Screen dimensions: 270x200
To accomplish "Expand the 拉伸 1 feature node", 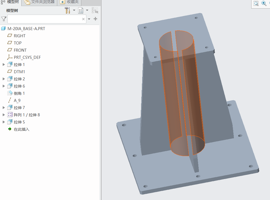I will click(4, 64).
